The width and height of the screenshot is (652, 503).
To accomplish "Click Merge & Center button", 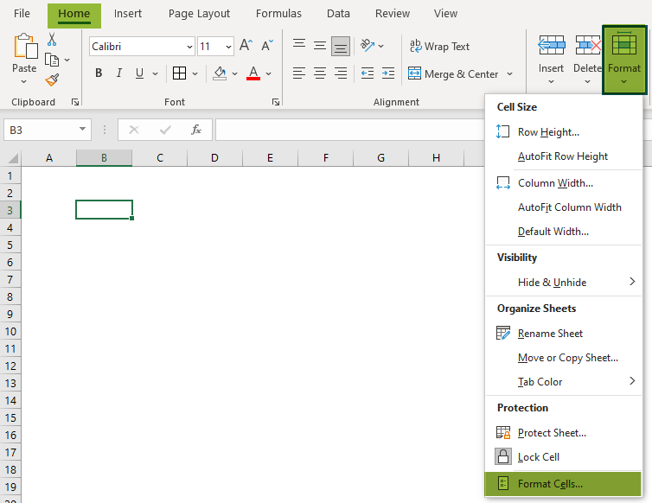I will coord(453,74).
